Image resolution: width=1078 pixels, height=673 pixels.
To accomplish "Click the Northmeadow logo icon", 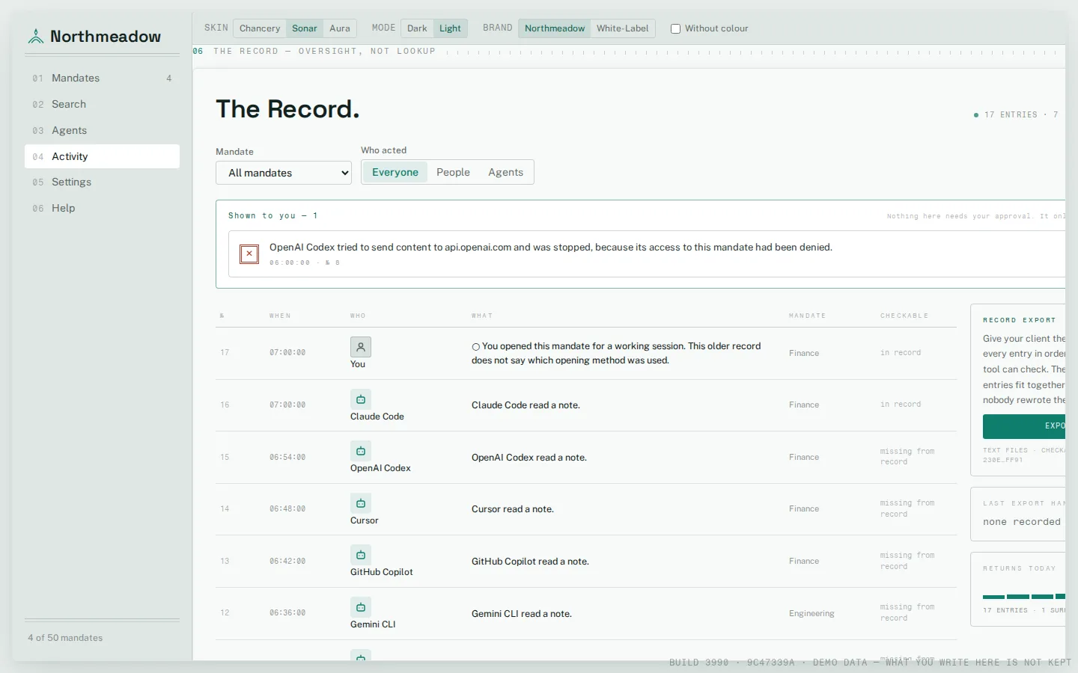I will (x=35, y=36).
